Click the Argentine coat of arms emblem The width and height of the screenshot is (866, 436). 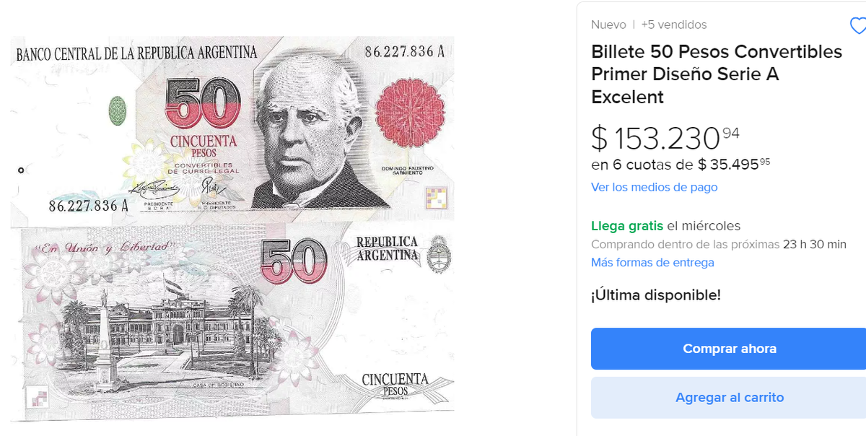coord(436,255)
